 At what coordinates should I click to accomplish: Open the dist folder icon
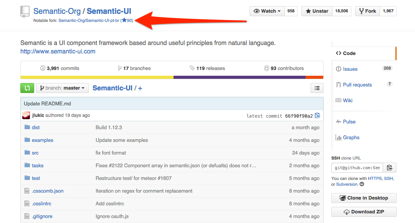27,127
